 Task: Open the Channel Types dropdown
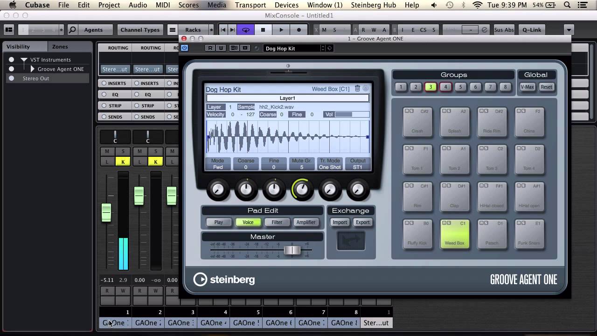140,30
